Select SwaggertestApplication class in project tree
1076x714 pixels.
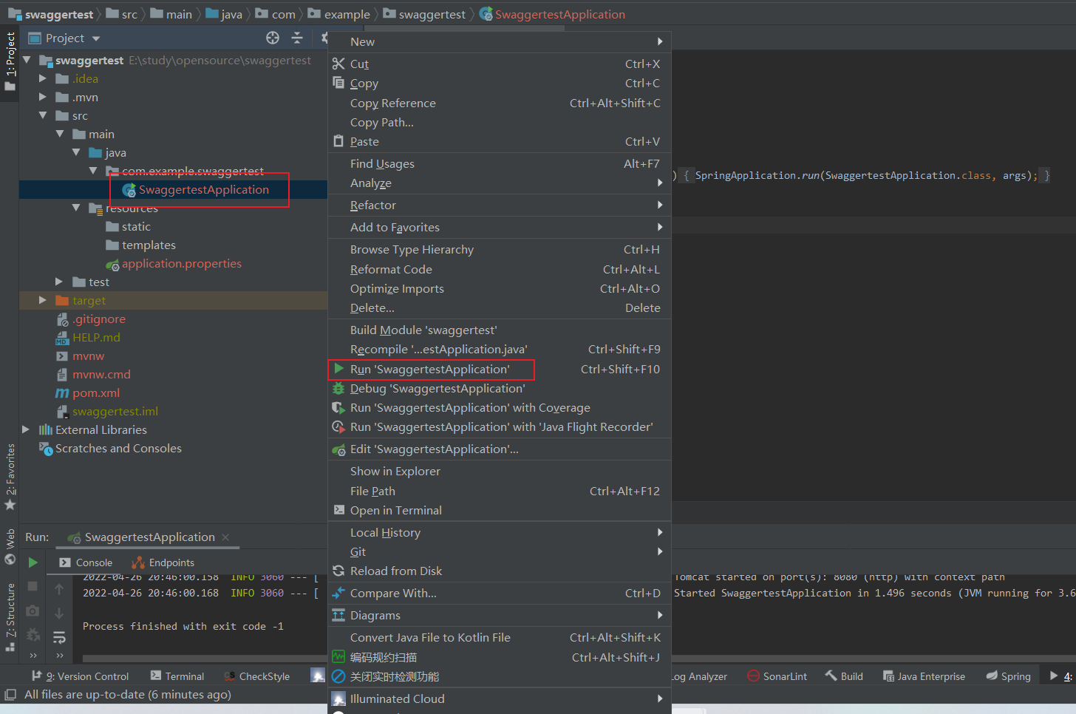pos(196,190)
